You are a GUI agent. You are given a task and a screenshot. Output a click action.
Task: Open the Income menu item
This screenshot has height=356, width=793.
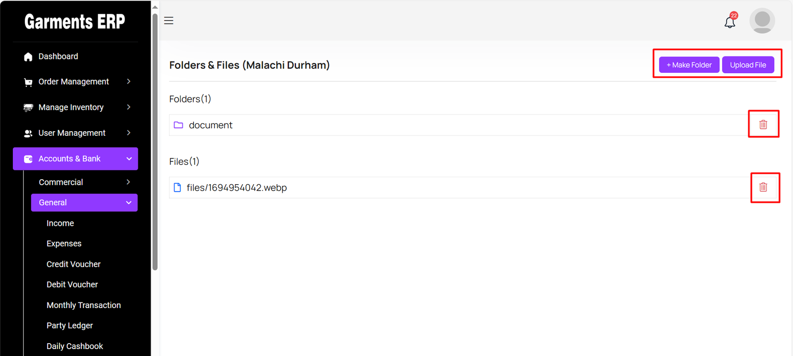coord(60,223)
